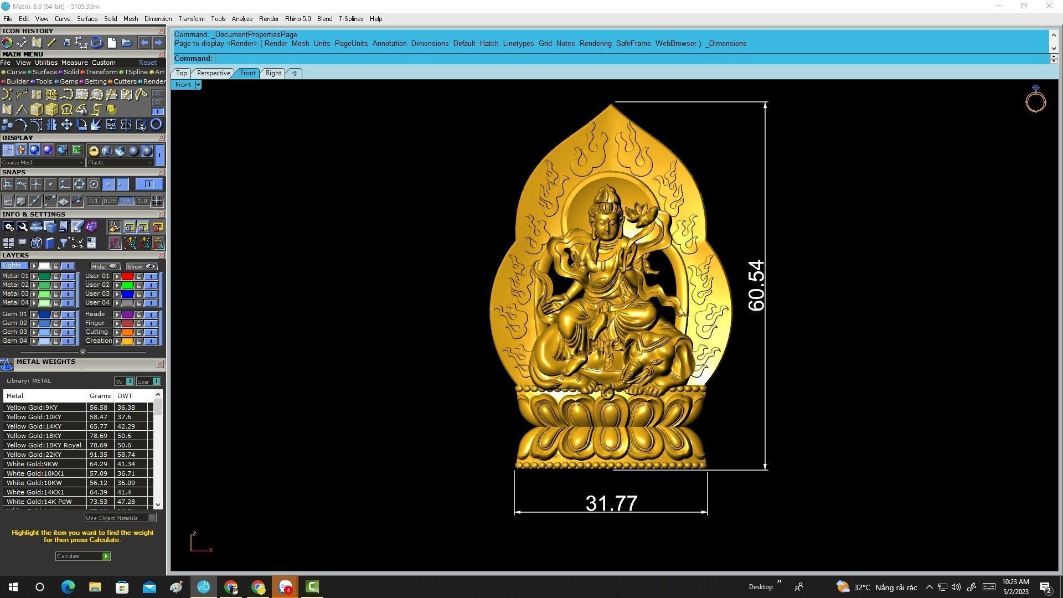
Task: Click the save disk icon in Icon History
Action: tap(66, 42)
